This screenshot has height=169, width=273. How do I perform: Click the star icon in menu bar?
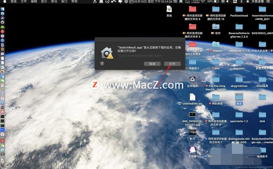point(248,1)
